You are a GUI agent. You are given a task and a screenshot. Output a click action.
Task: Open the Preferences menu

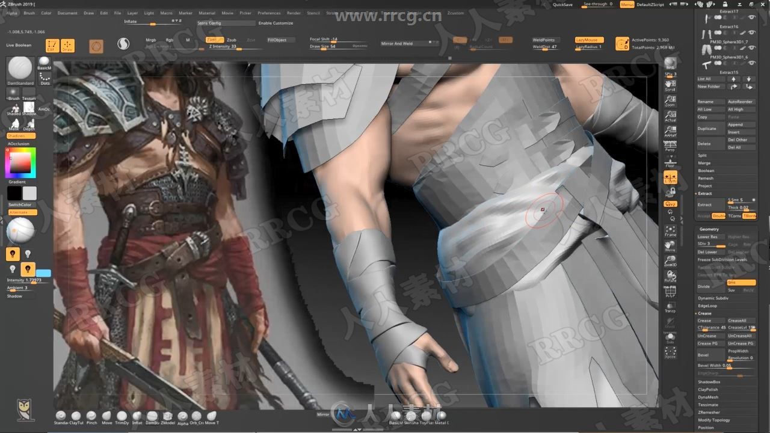269,13
